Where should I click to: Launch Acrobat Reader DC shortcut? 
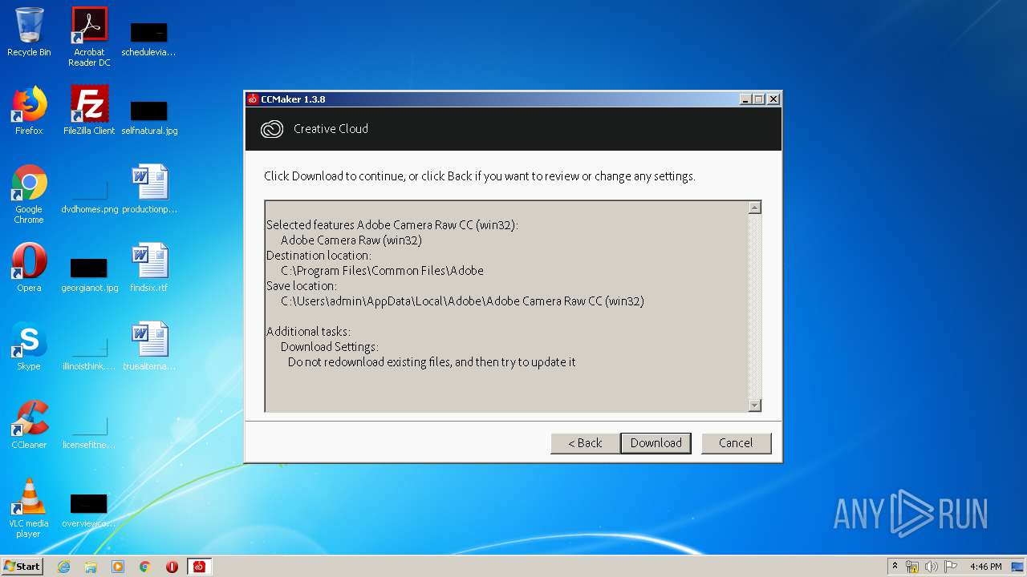[89, 37]
